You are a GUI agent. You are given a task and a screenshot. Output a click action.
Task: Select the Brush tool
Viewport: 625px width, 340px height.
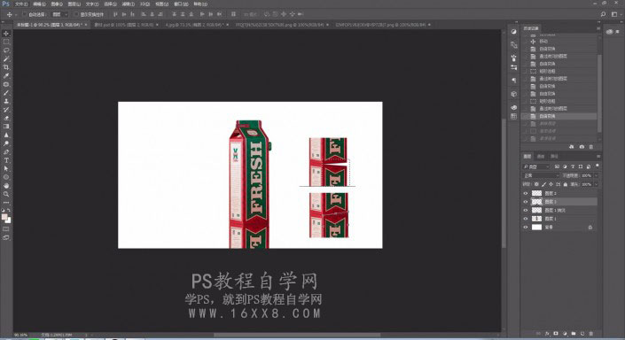click(6, 93)
